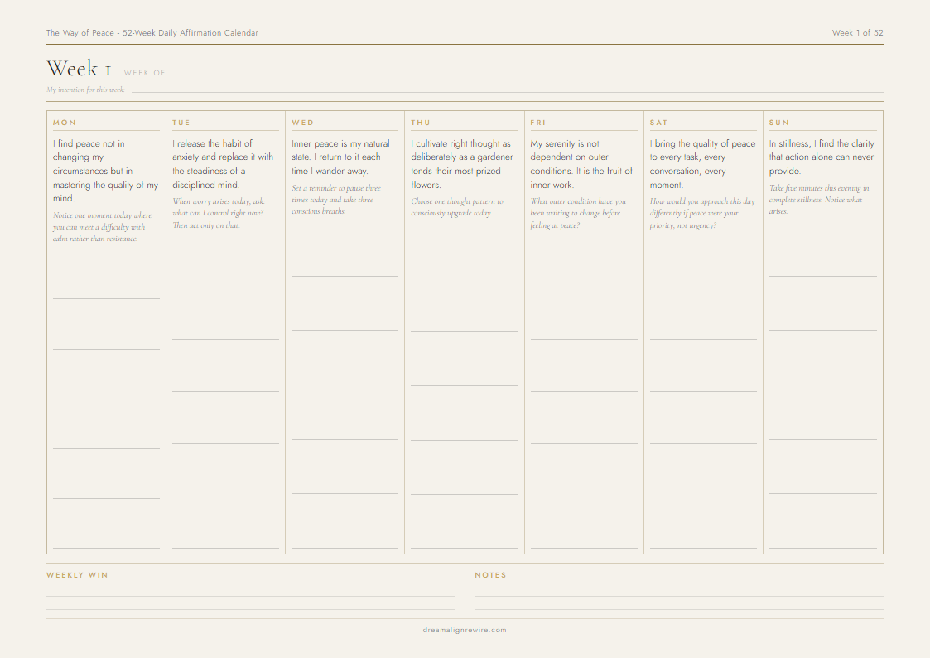Screen dimensions: 930x658
Task: Click the 'Week of' date line
Action: click(252, 74)
